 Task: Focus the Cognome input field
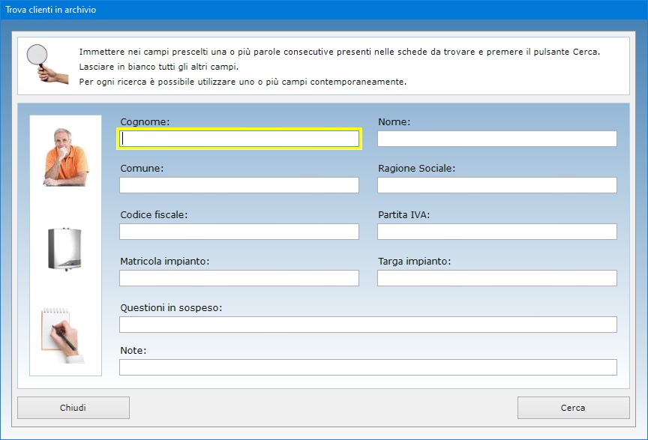(x=239, y=139)
